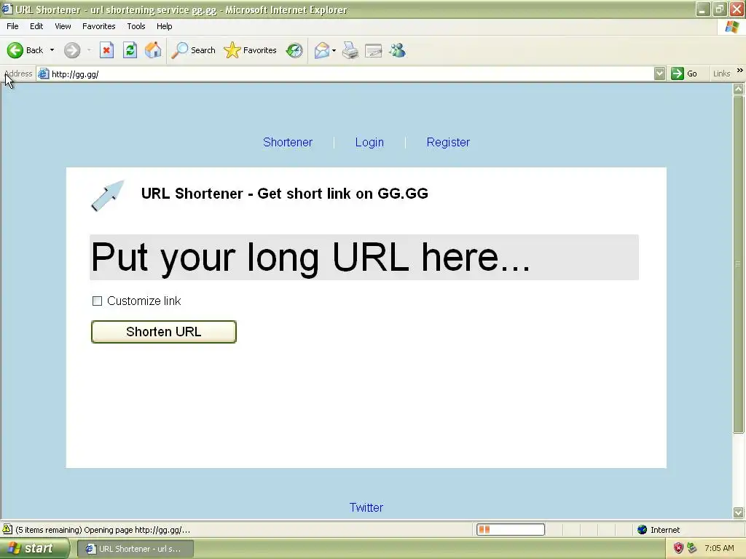746x559 pixels.
Task: Click the Opening page status text
Action: (x=103, y=530)
